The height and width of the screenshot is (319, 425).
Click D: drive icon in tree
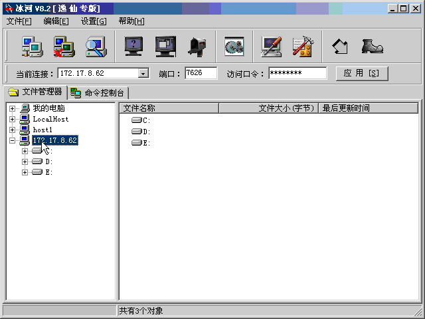pyautogui.click(x=37, y=161)
